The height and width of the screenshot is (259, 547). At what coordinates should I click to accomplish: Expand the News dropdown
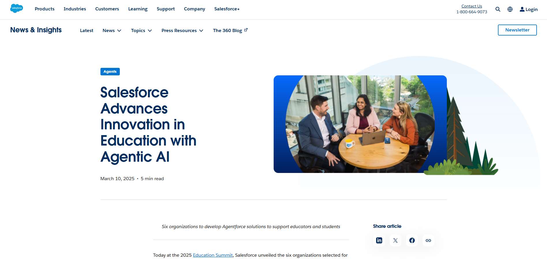112,31
